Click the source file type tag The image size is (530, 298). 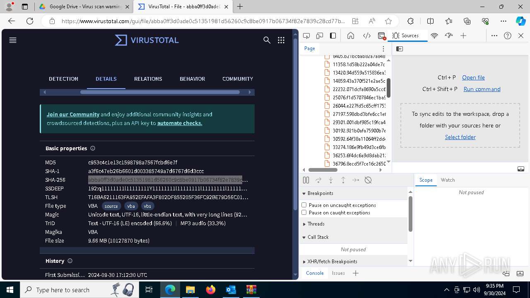click(111, 206)
